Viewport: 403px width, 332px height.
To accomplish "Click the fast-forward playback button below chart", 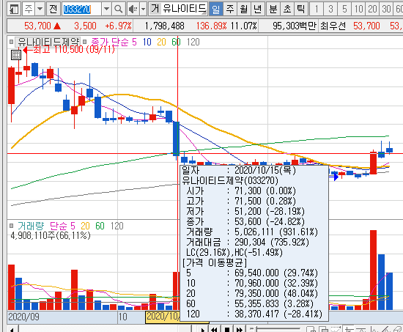I will pyautogui.click(x=240, y=329).
